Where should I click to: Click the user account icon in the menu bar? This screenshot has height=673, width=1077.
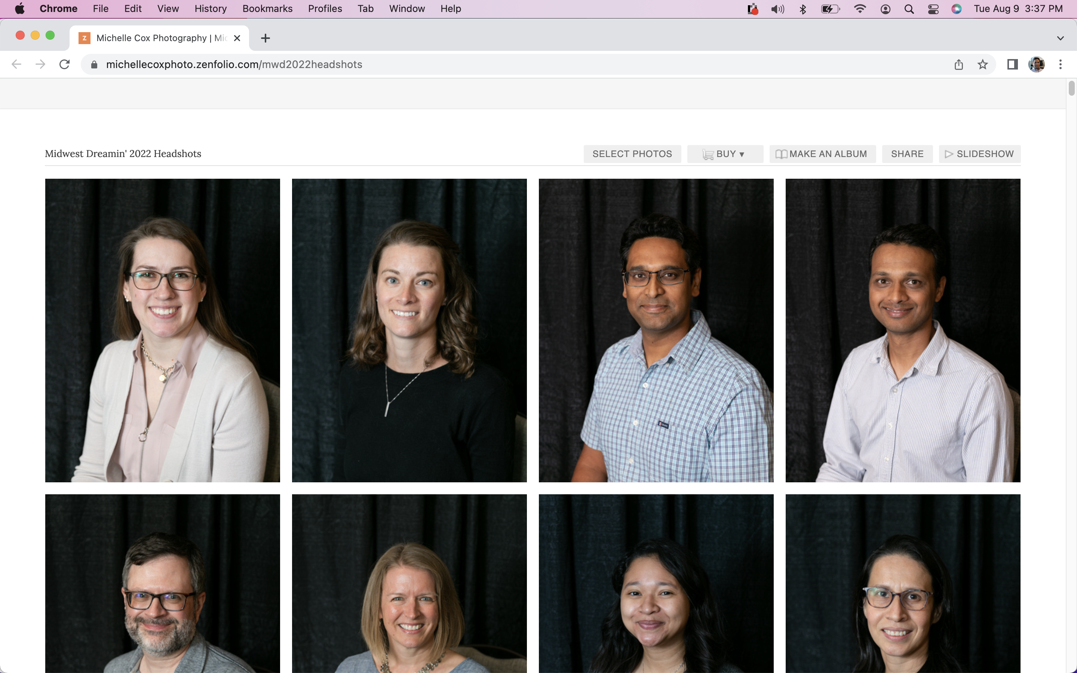(886, 9)
